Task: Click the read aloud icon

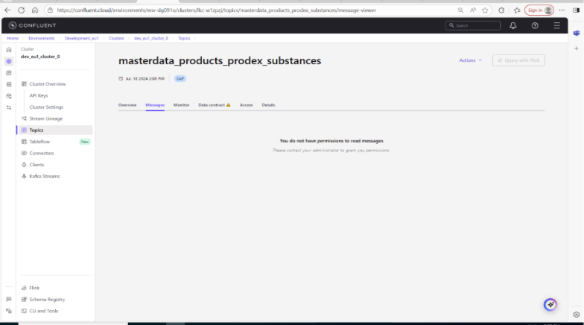Action: 473,10
